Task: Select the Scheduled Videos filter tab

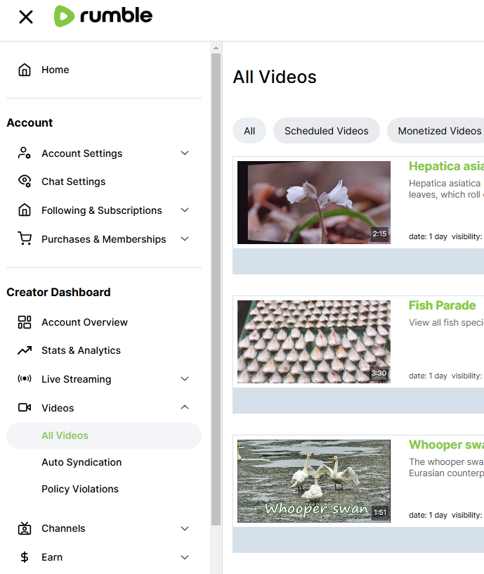Action: [327, 131]
